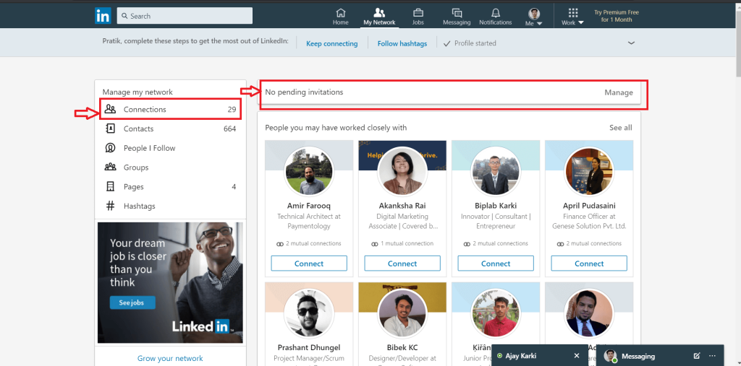This screenshot has width=741, height=366.
Task: Open the Notifications bell icon
Action: click(x=496, y=13)
